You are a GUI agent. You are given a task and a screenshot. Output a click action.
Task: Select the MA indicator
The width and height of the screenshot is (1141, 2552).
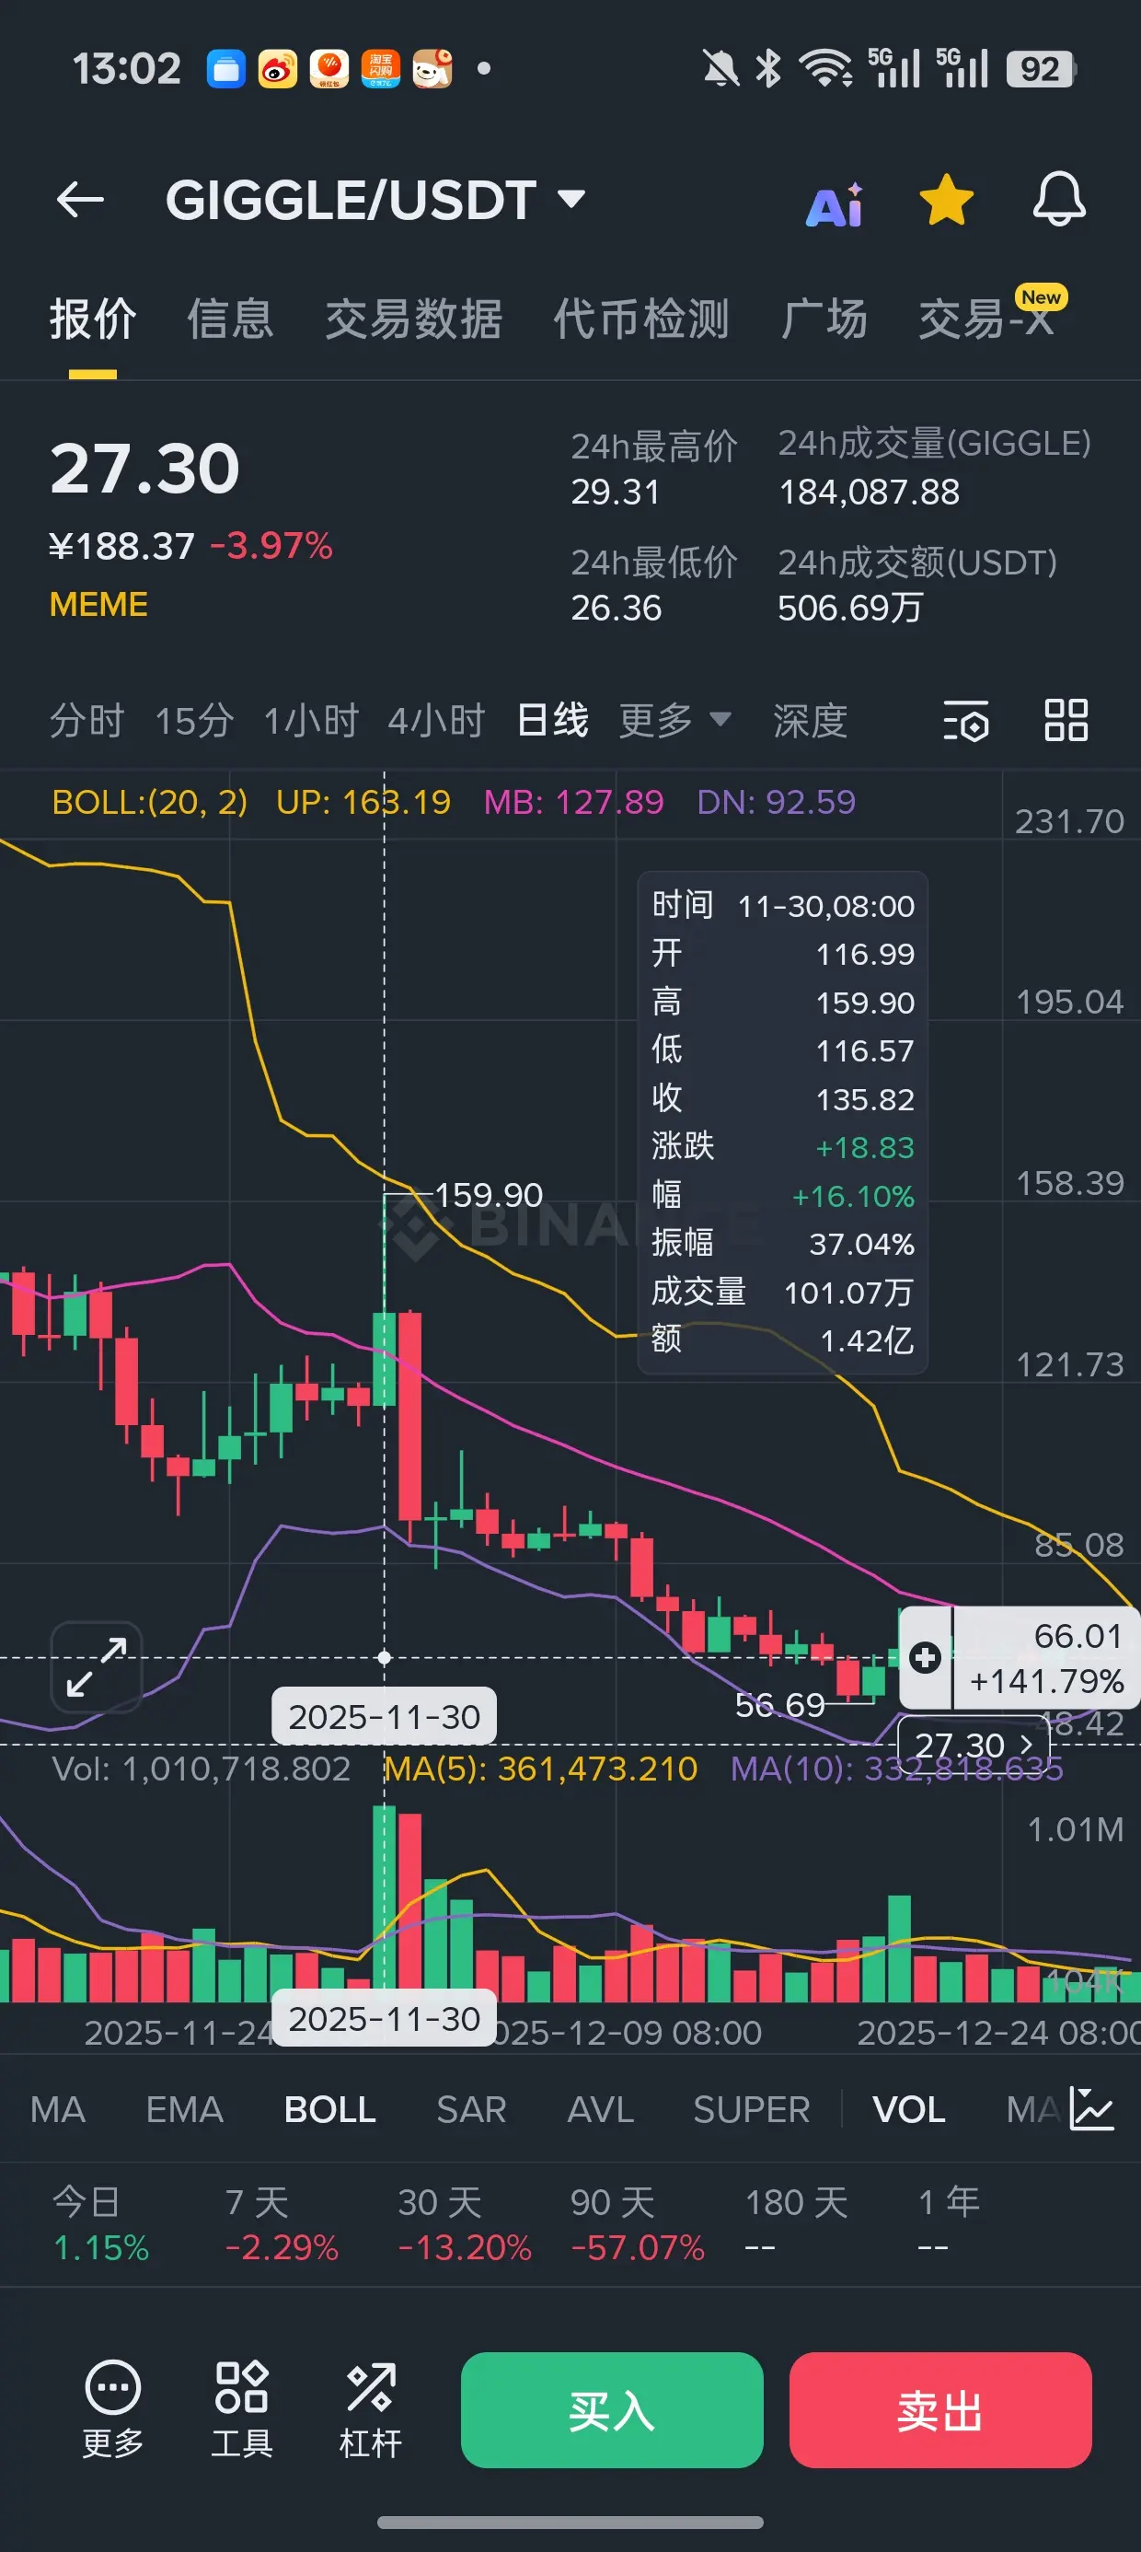pyautogui.click(x=57, y=2109)
